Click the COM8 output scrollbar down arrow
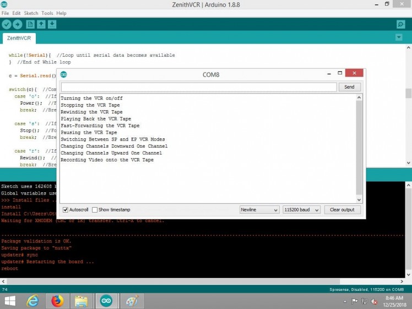412x309 pixels. (359, 200)
